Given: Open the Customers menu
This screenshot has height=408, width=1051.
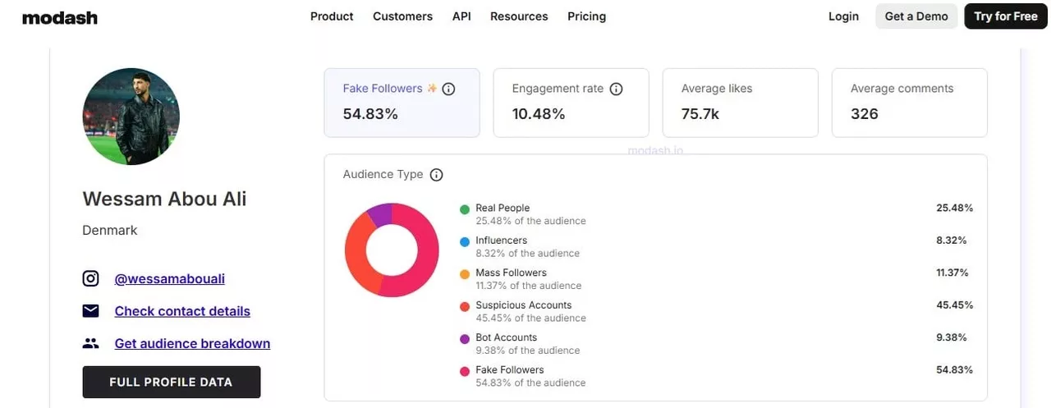Looking at the screenshot, I should (402, 16).
